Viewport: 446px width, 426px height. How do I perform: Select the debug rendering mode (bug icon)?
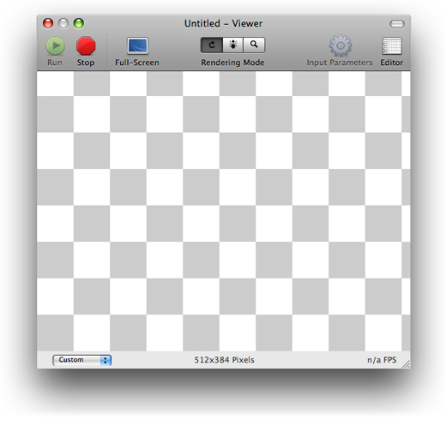point(232,45)
